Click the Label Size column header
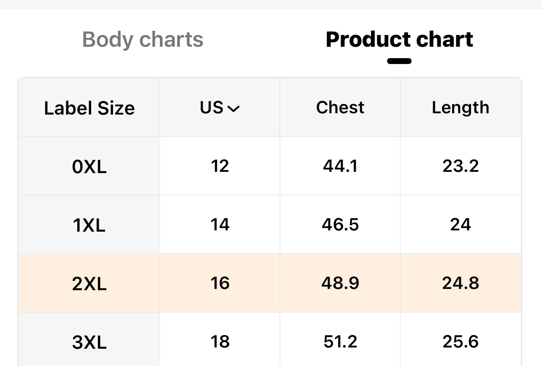 pos(89,108)
